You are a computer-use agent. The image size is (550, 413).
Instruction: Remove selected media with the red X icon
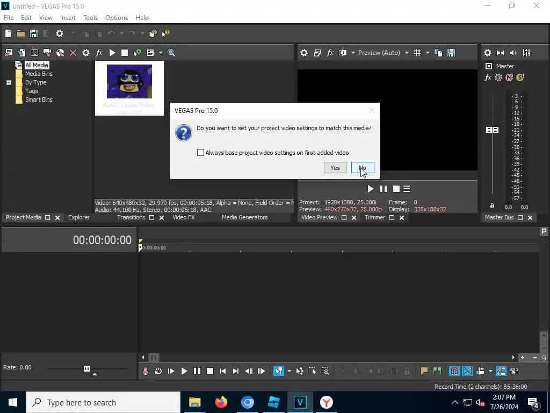tap(73, 53)
